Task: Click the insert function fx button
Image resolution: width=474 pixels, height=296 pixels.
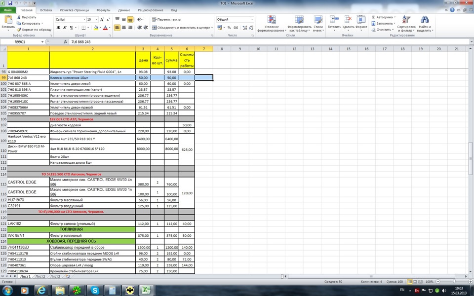Action: tap(65, 42)
